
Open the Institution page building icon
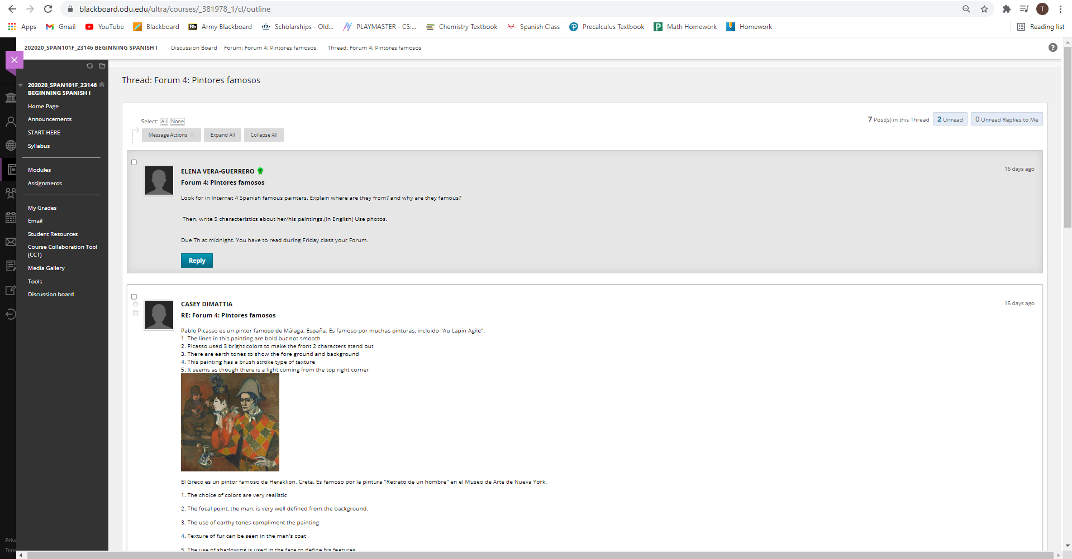(11, 98)
